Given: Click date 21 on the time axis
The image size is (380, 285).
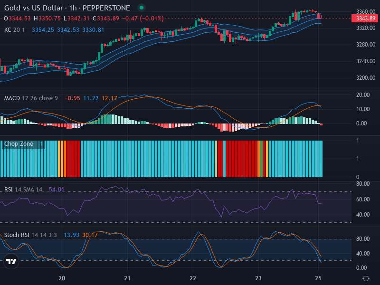Looking at the screenshot, I should (x=127, y=278).
